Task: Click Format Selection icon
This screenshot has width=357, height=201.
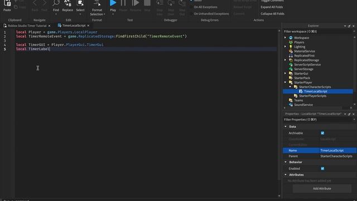Action: click(97, 3)
